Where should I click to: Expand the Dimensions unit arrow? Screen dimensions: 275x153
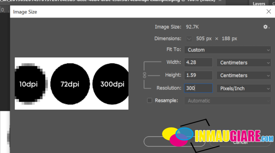[x=189, y=39]
